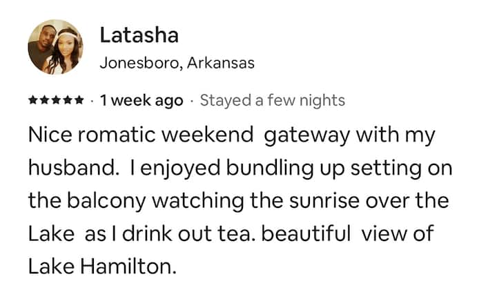This screenshot has height=288, width=497.
Task: Click Latasha's round profile photo
Action: tap(55, 47)
